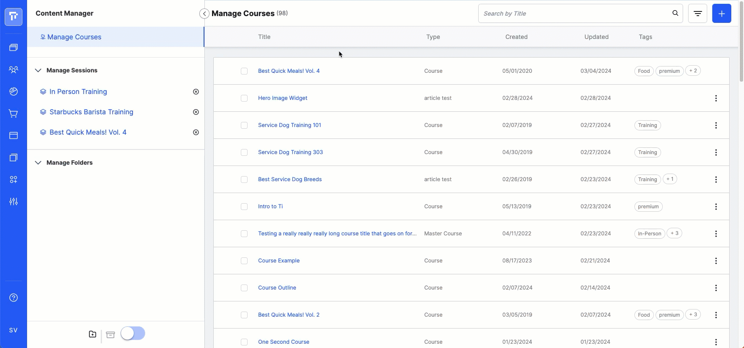Open the apps/integrations sidebar icon

(14, 180)
